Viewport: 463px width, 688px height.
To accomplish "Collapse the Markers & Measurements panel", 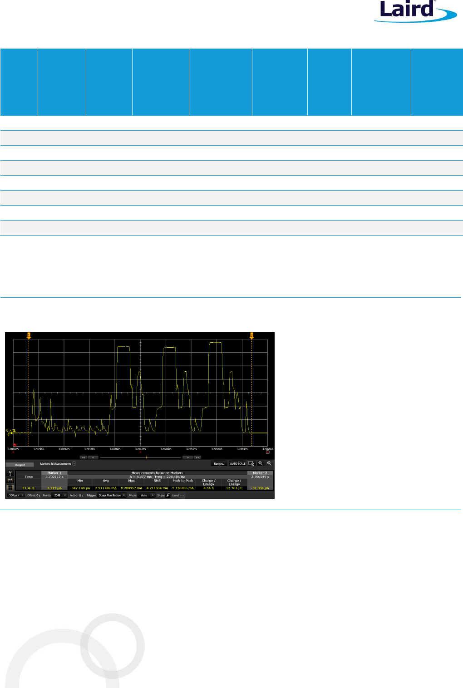I will pos(74,463).
